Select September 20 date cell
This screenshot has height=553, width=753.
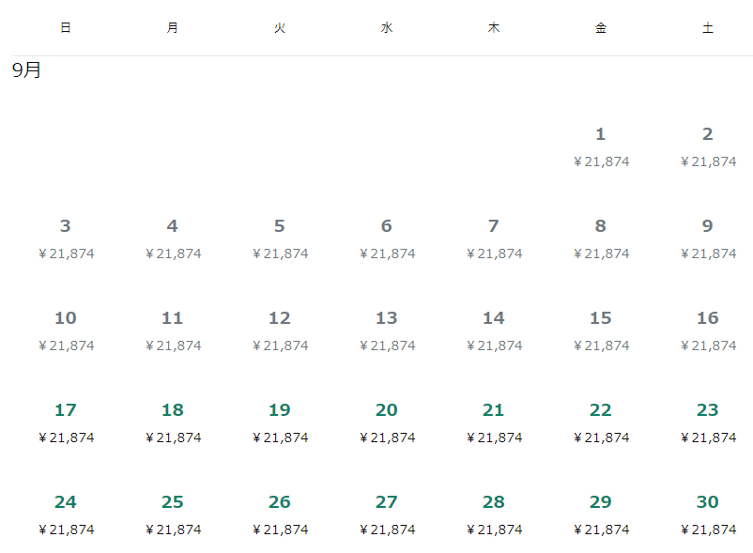point(387,422)
